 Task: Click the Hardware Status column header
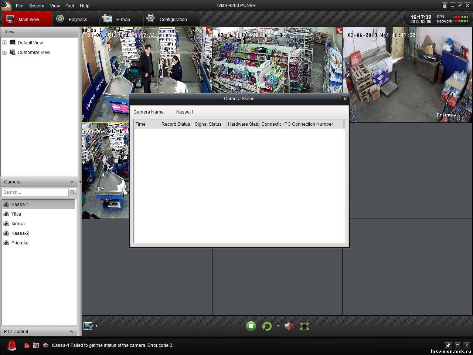243,124
